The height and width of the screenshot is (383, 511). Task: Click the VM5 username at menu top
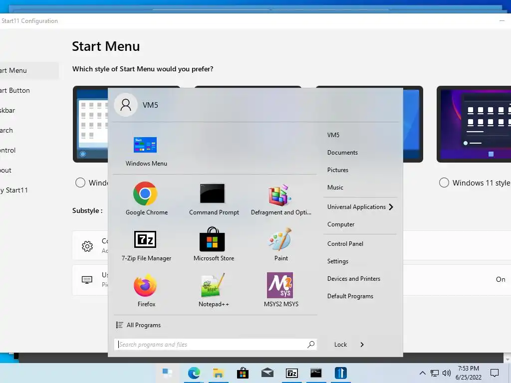[x=150, y=105]
